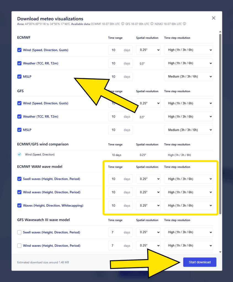
Task: Click GFS Weather time range days field
Action: click(120, 116)
